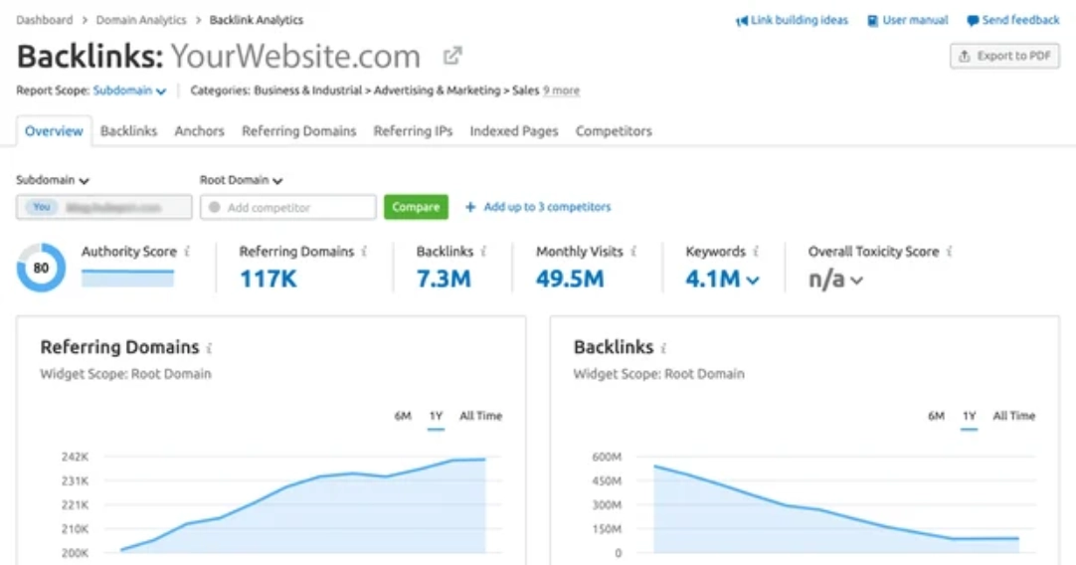Select All Time range in Referring Domains chart
This screenshot has width=1076, height=565.
[480, 416]
